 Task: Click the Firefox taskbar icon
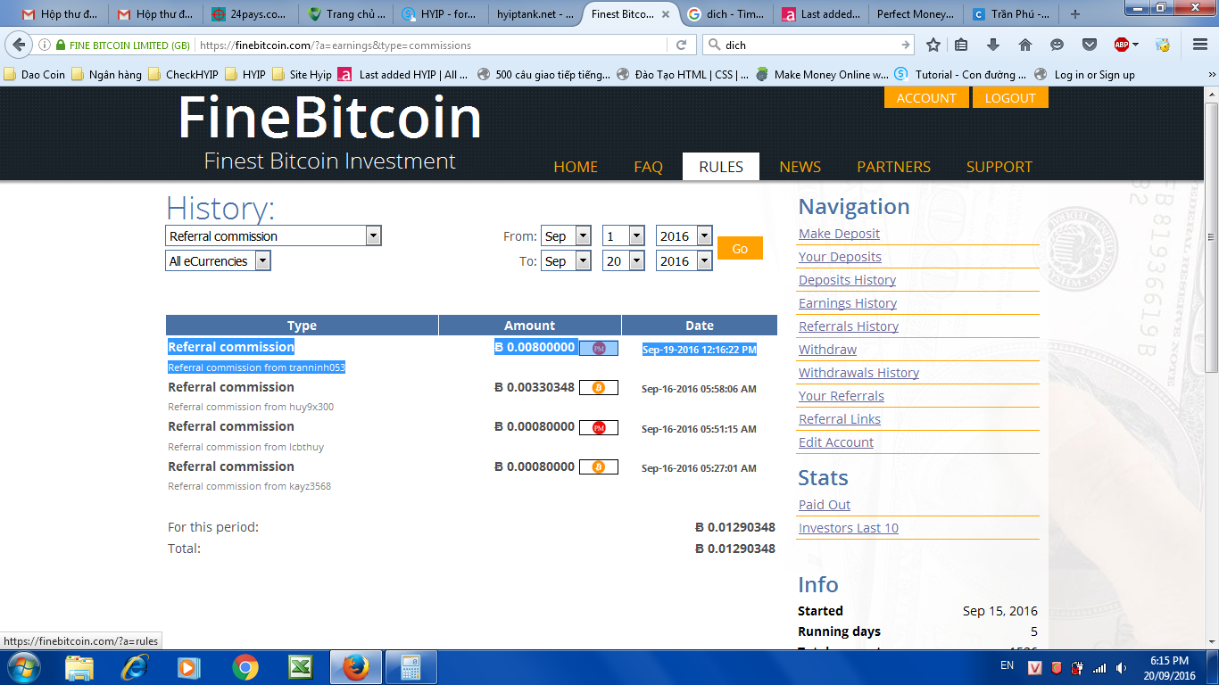point(356,667)
